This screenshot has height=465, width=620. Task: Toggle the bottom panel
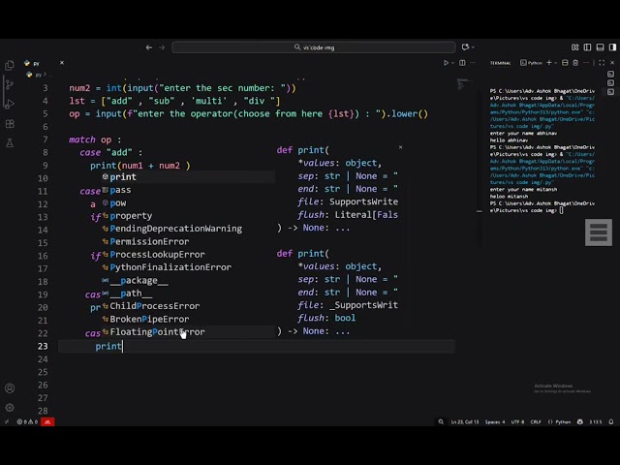(601, 47)
